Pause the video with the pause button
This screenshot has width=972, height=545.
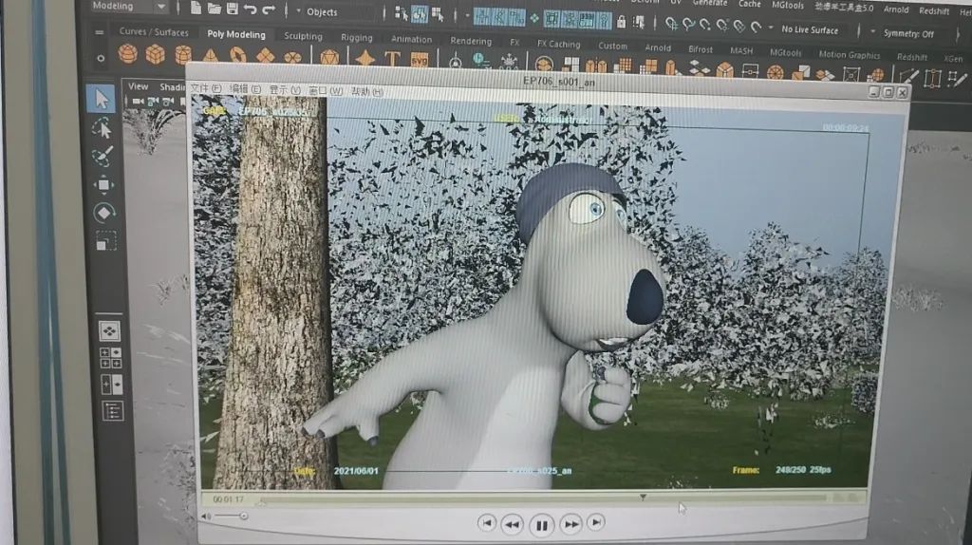541,524
